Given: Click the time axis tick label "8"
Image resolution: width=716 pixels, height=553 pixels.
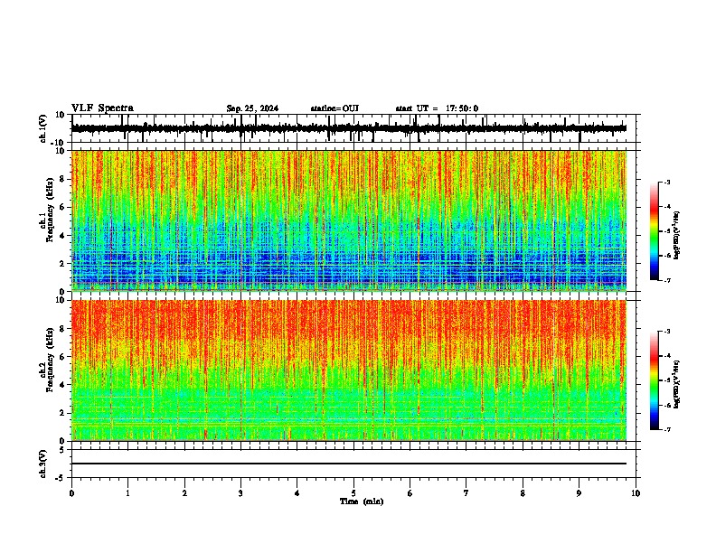Looking at the screenshot, I should coord(523,493).
